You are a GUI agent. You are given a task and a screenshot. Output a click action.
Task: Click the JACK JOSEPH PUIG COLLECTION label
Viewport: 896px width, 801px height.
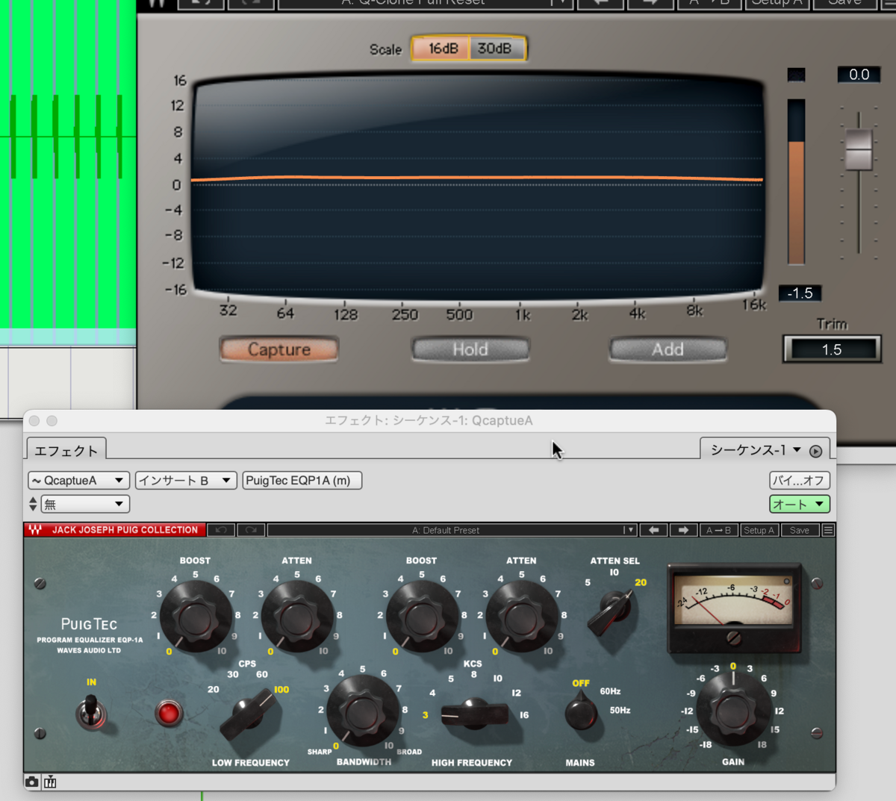point(125,530)
